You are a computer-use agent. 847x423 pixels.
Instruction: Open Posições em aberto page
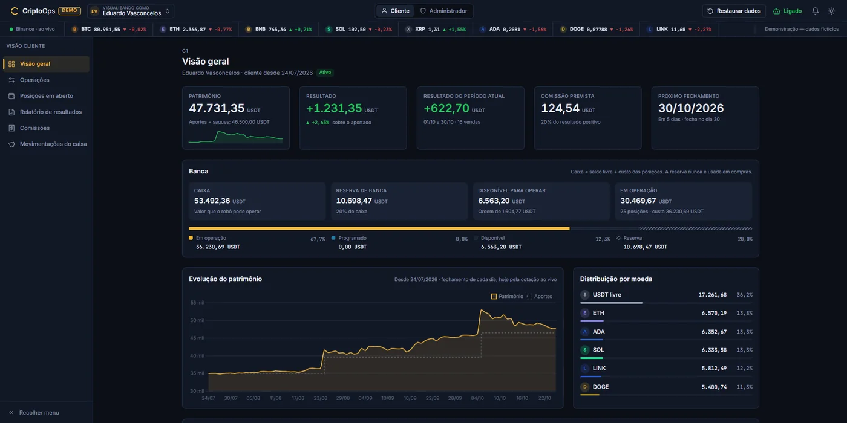click(x=47, y=96)
